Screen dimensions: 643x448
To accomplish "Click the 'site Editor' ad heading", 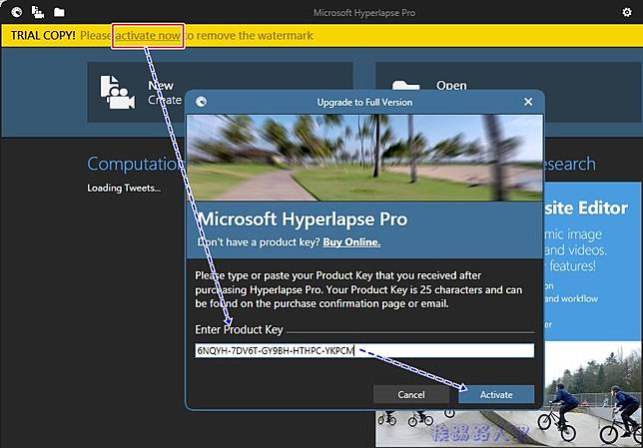I will pos(586,209).
